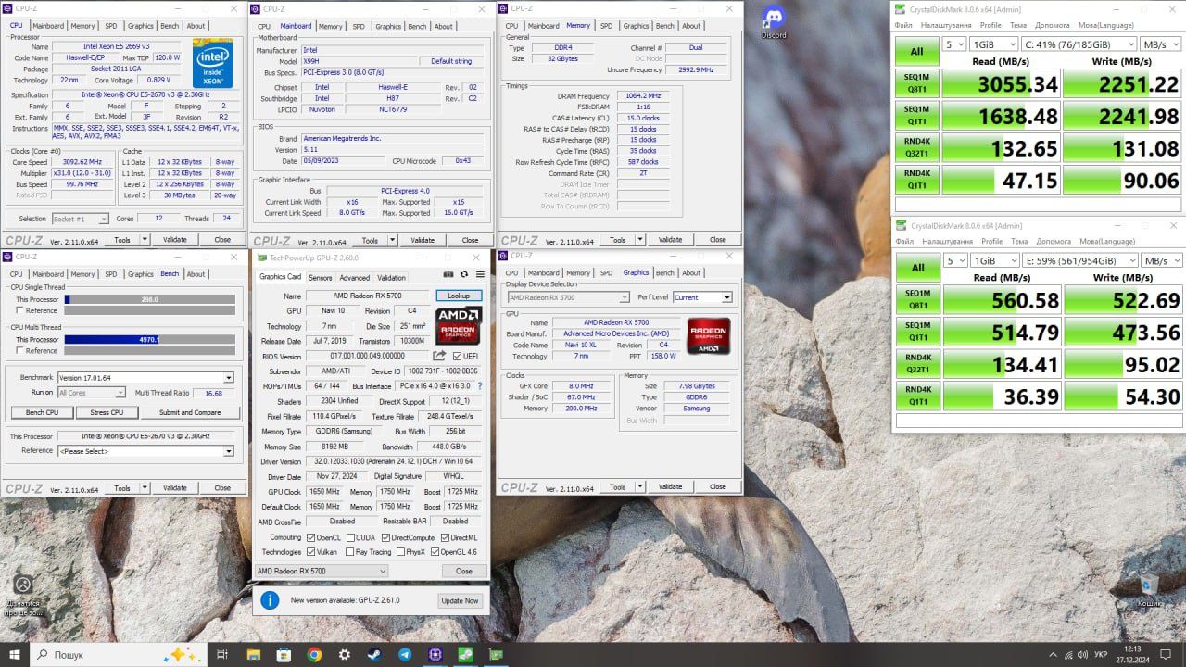Click the AMD Radeon logo in GPU-Z

point(459,326)
